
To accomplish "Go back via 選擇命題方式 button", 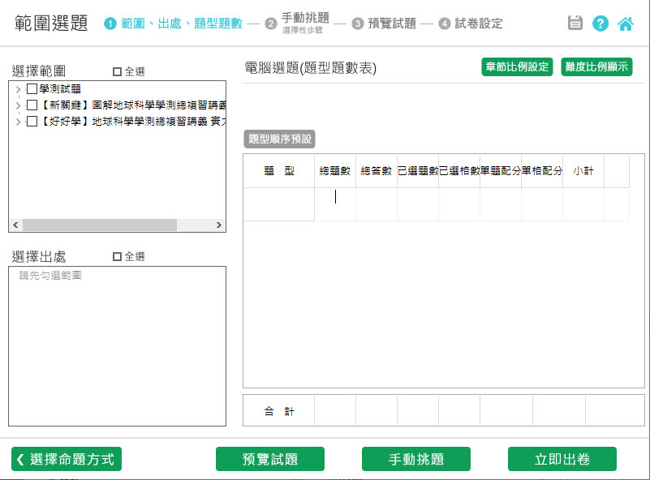I will pos(67,459).
